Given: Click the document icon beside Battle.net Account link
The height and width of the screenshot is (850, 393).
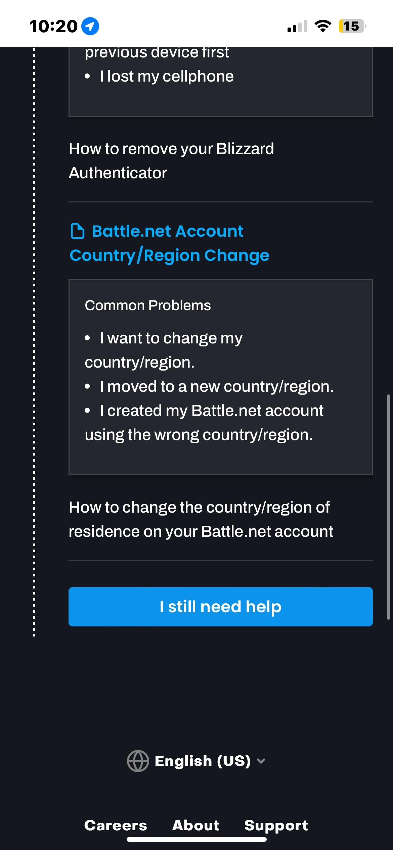Looking at the screenshot, I should tap(78, 231).
